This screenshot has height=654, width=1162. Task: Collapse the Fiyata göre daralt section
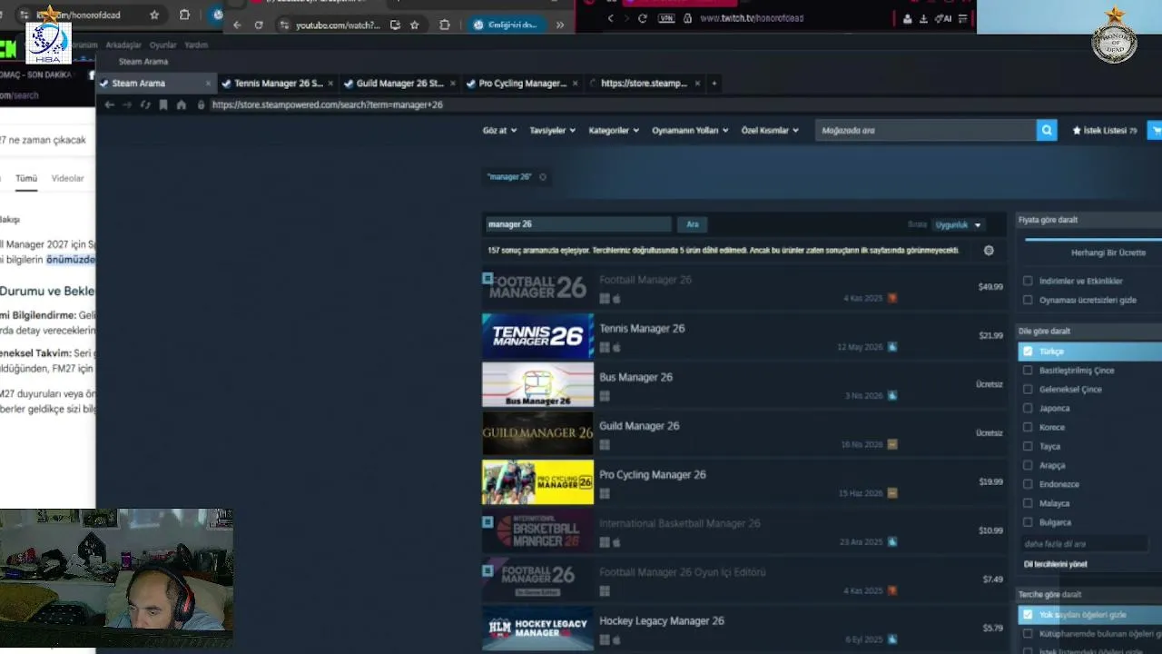(1089, 220)
